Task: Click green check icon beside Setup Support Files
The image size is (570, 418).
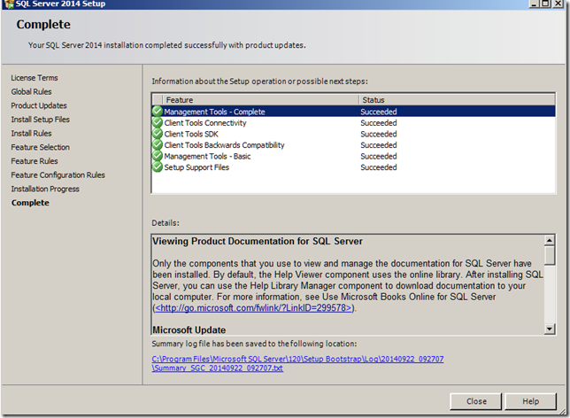Action: click(157, 167)
